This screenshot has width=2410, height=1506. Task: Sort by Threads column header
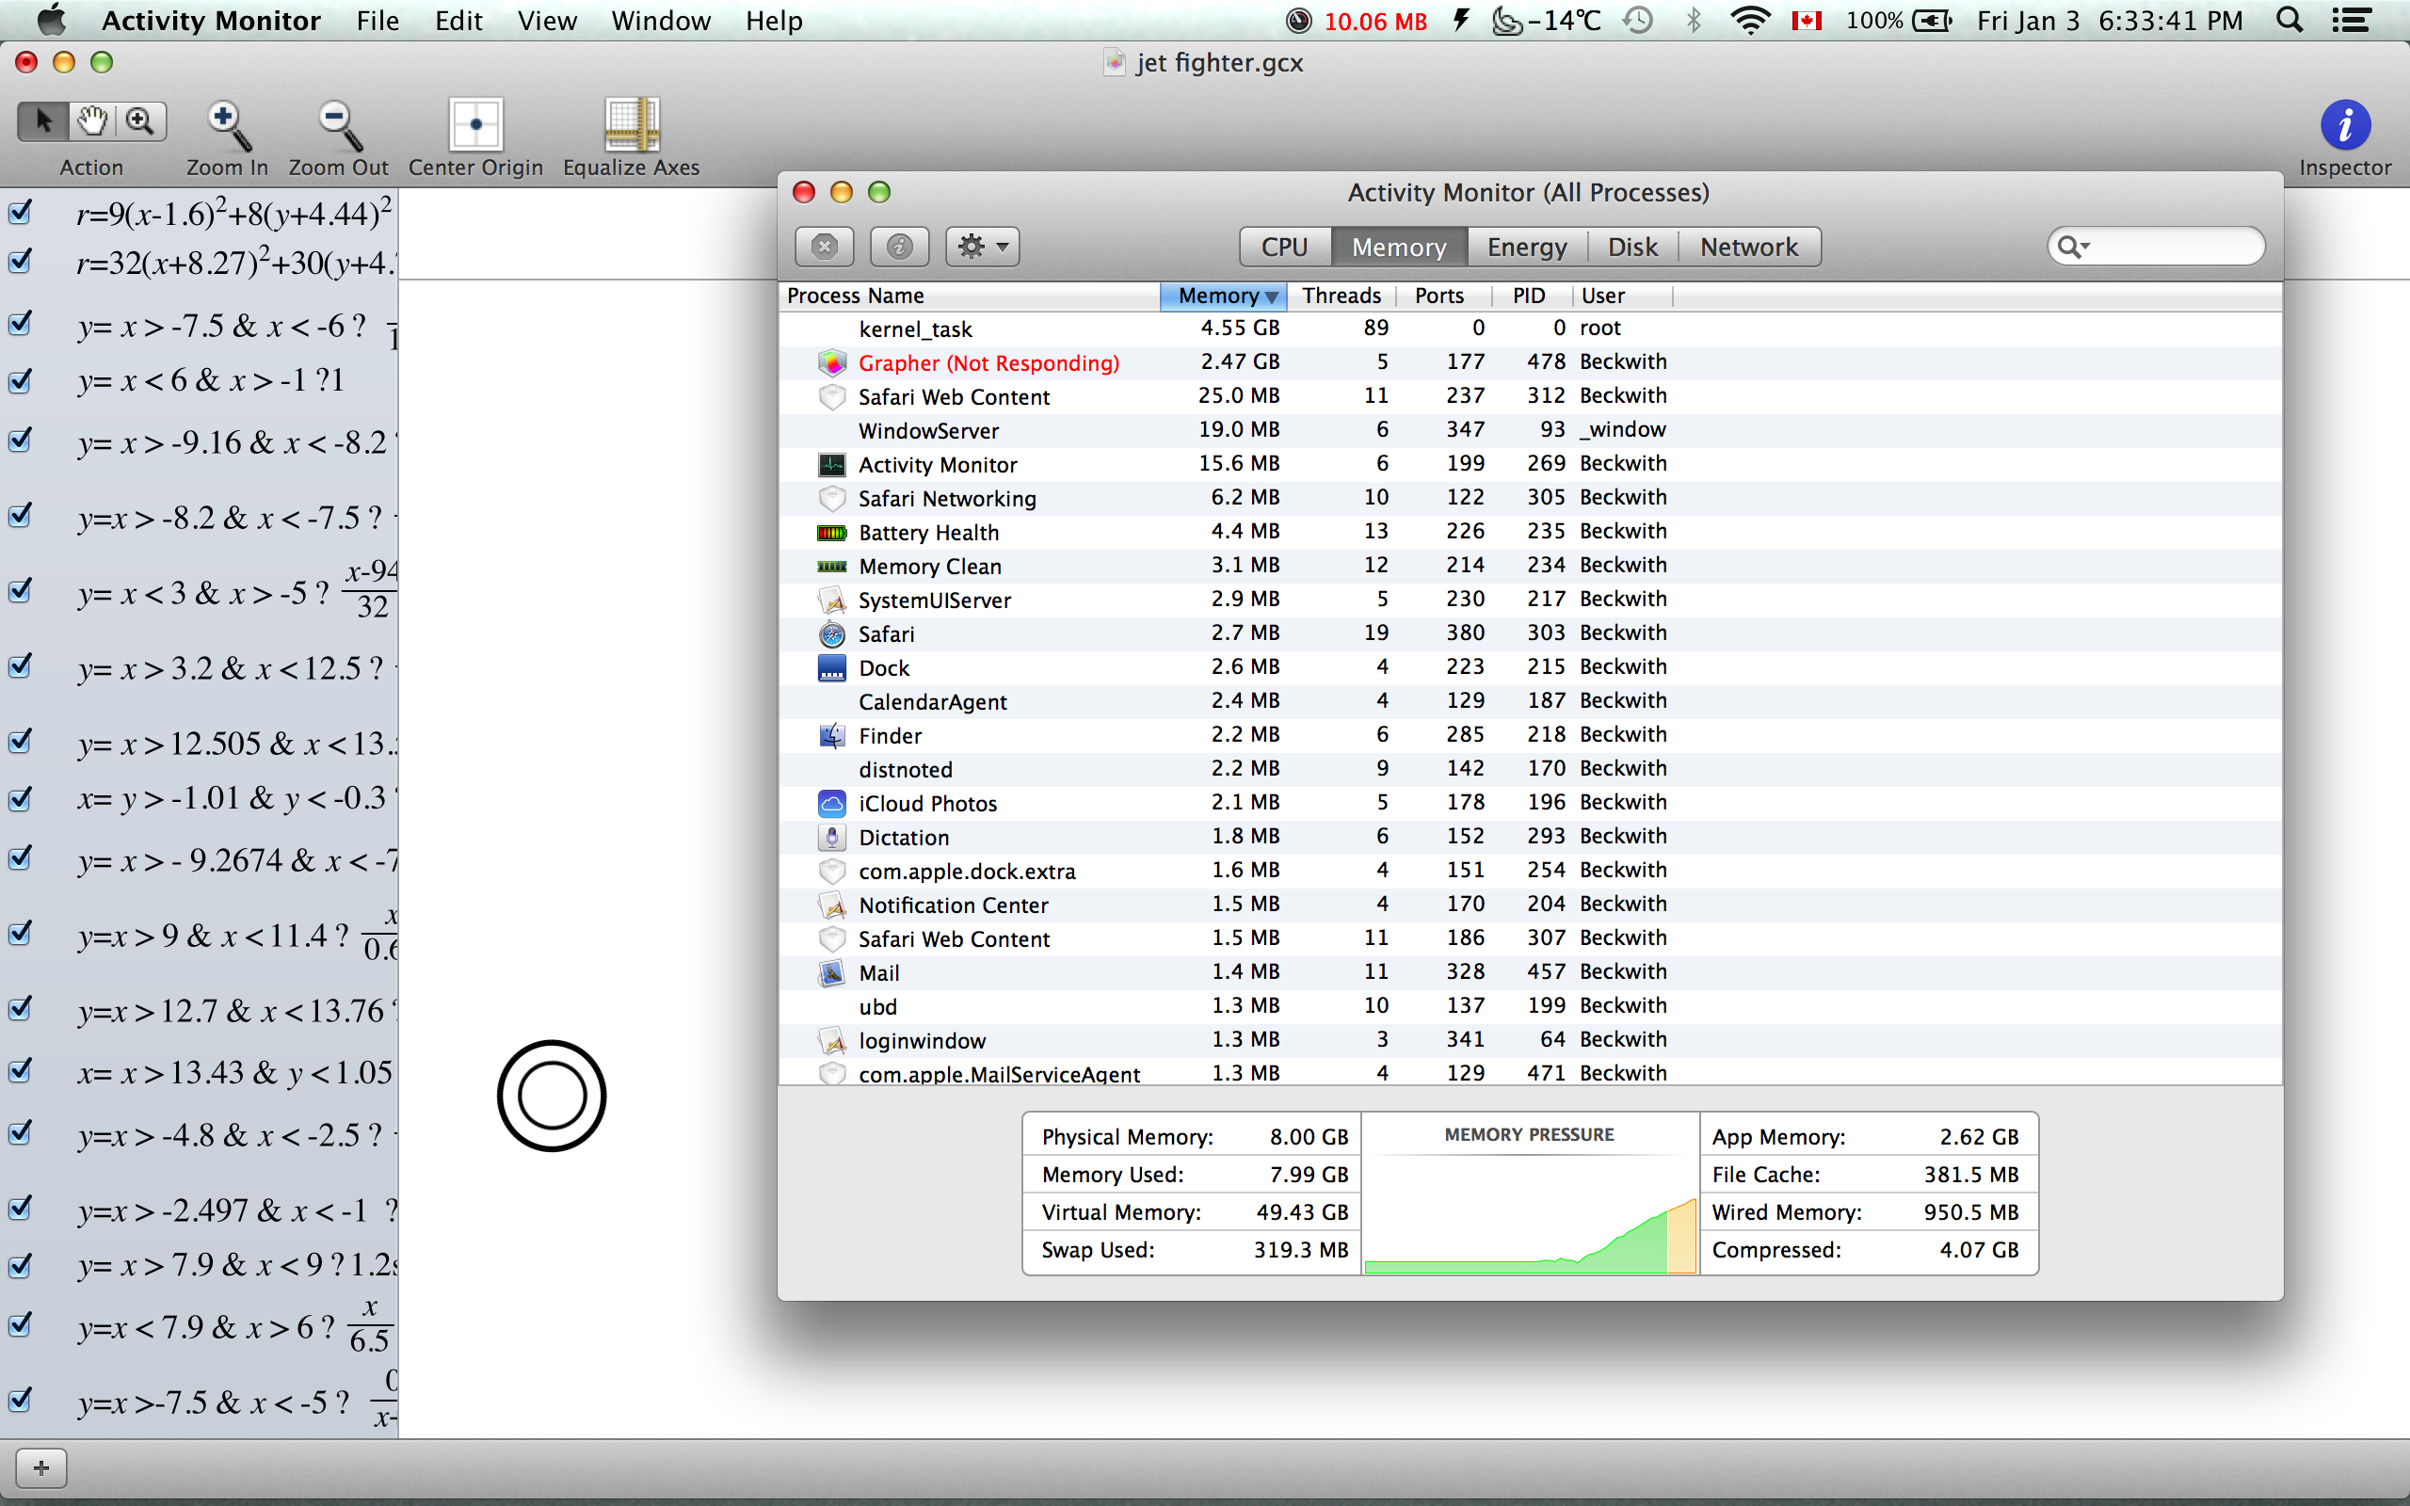[1342, 296]
